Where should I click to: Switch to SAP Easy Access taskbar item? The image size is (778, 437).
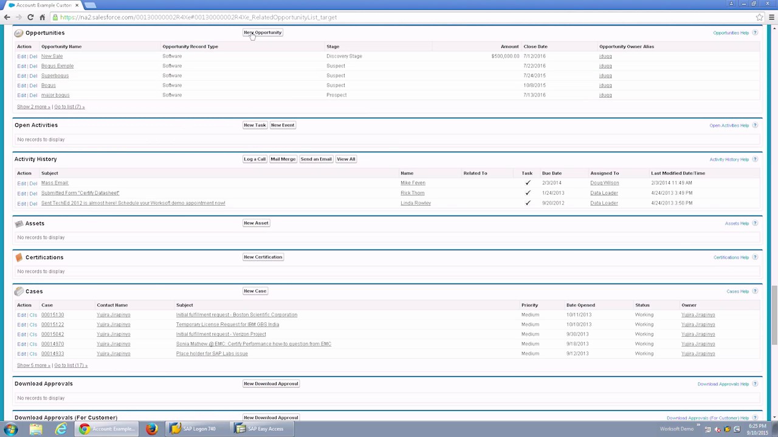(263, 429)
